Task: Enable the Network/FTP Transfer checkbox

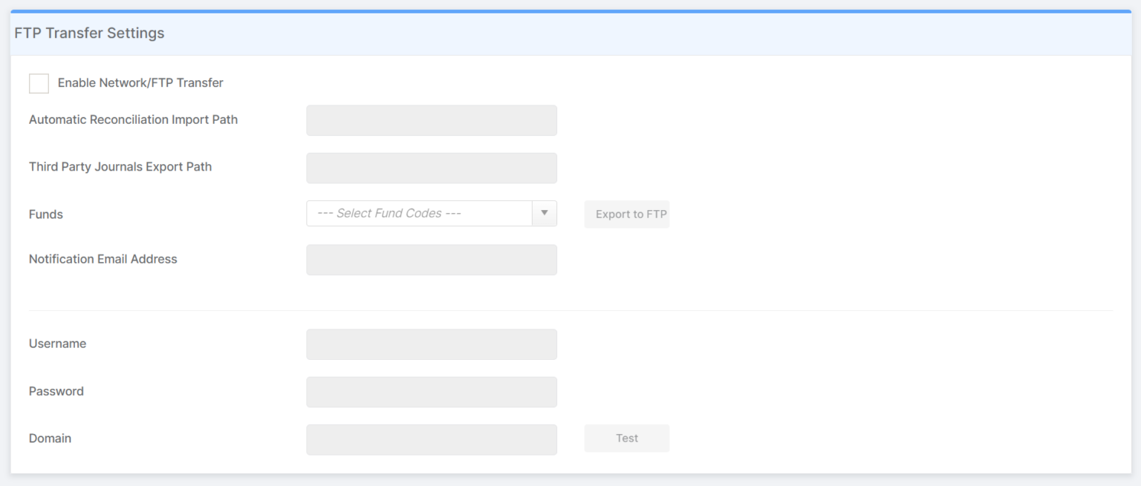Action: (x=39, y=83)
